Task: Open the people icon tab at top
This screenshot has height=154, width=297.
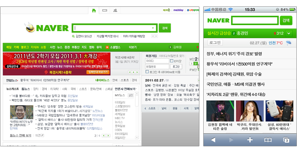Action: (x=115, y=11)
